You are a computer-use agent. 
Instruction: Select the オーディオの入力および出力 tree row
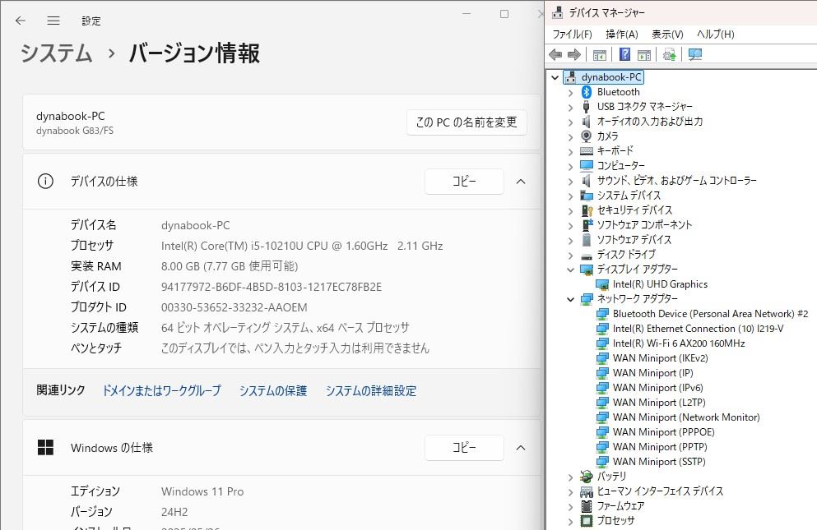tap(650, 122)
